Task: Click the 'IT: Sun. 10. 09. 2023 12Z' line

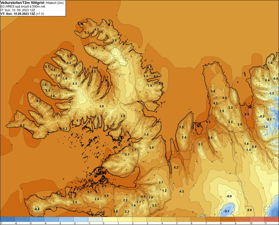Action: (x=18, y=10)
